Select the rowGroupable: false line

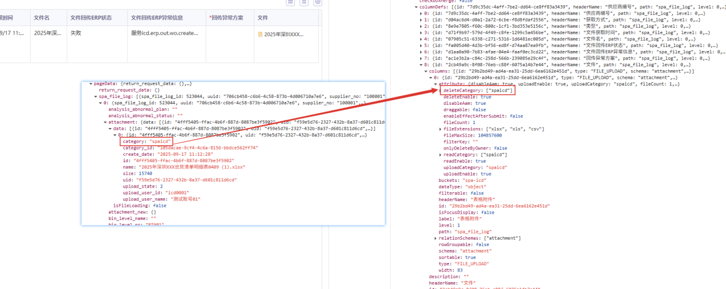coord(465,244)
